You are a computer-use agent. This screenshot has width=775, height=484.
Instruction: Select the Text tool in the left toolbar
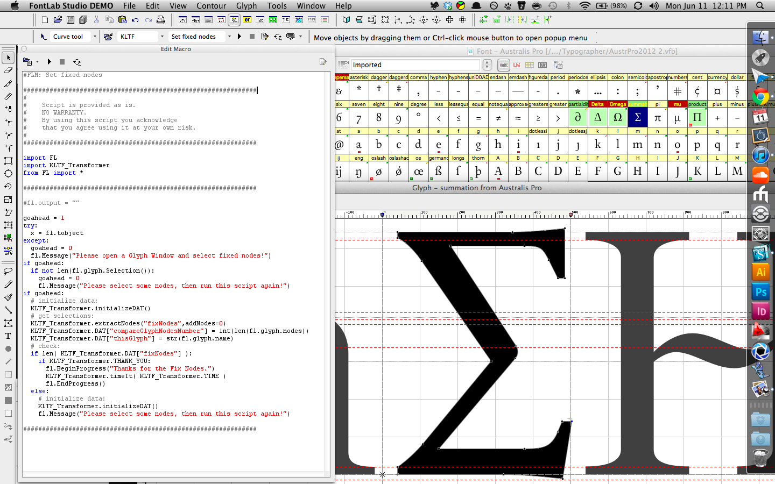pyautogui.click(x=8, y=334)
